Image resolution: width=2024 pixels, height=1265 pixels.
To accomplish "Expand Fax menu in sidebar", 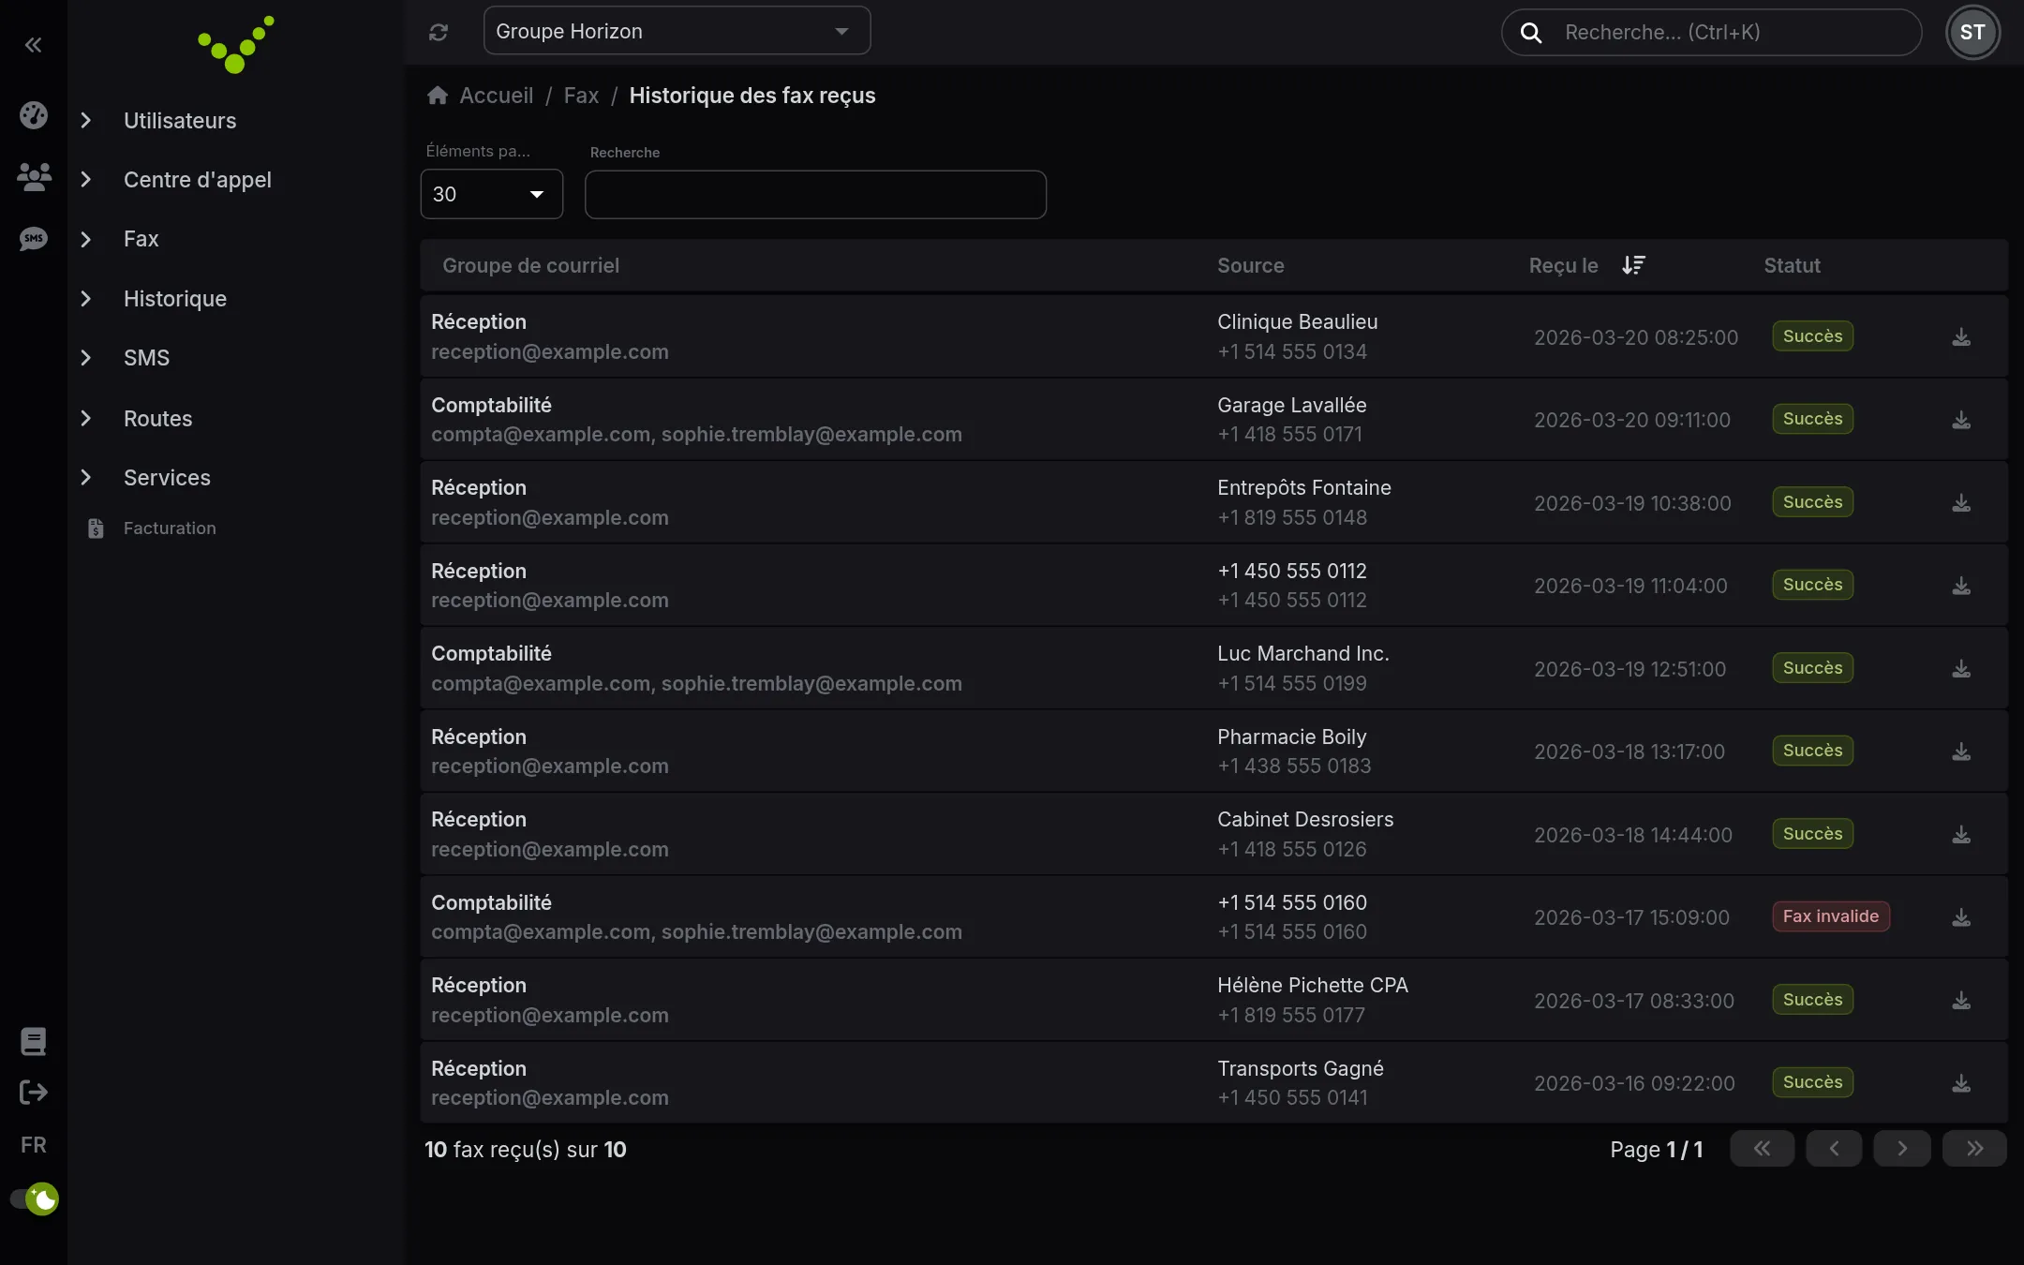I will (141, 239).
